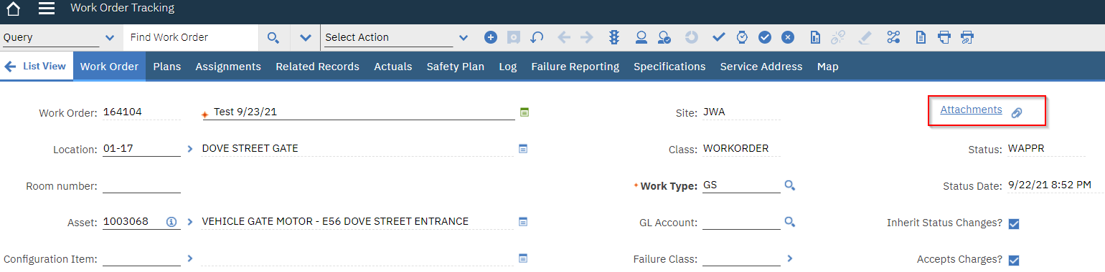
Task: Click the Asset information icon
Action: [x=171, y=222]
